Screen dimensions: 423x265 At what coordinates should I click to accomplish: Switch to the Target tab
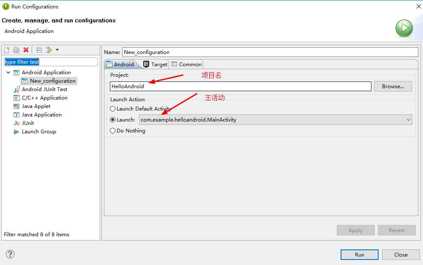(156, 65)
